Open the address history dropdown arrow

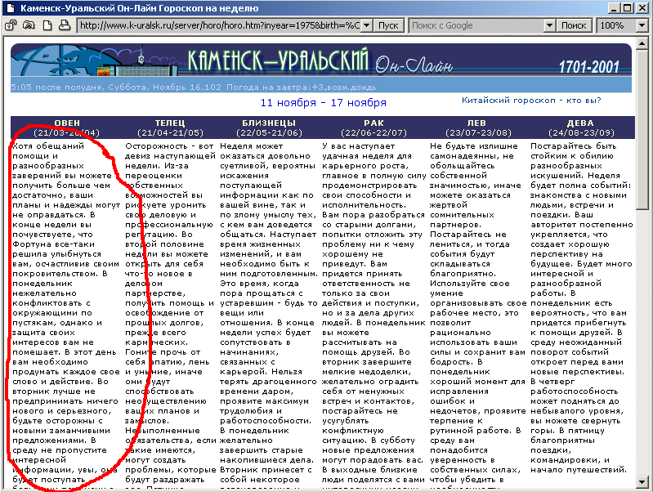click(x=366, y=25)
